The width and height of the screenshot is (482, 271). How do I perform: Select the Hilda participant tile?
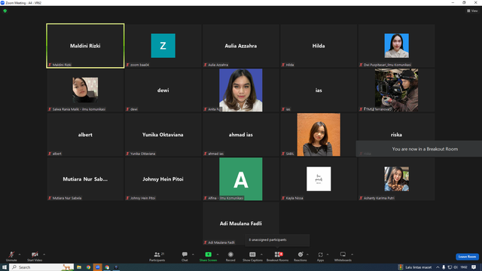coord(319,46)
